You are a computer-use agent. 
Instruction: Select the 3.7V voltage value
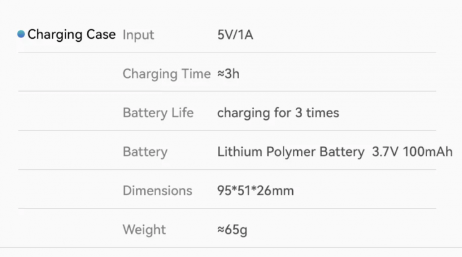(x=386, y=152)
